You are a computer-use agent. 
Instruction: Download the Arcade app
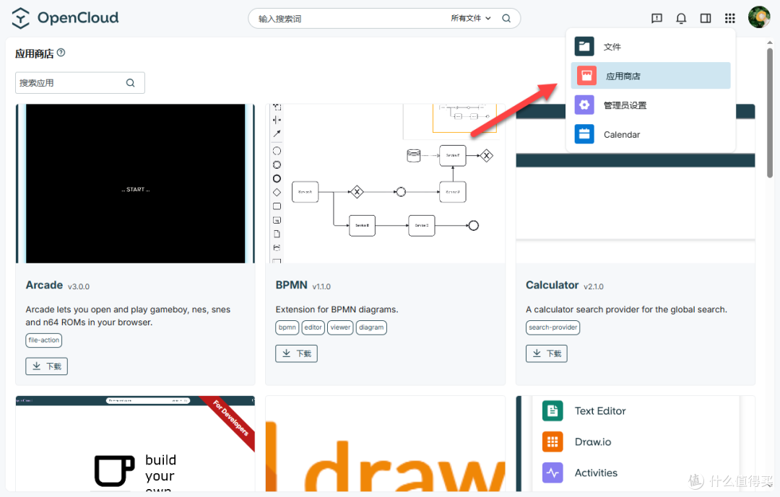[x=47, y=366]
